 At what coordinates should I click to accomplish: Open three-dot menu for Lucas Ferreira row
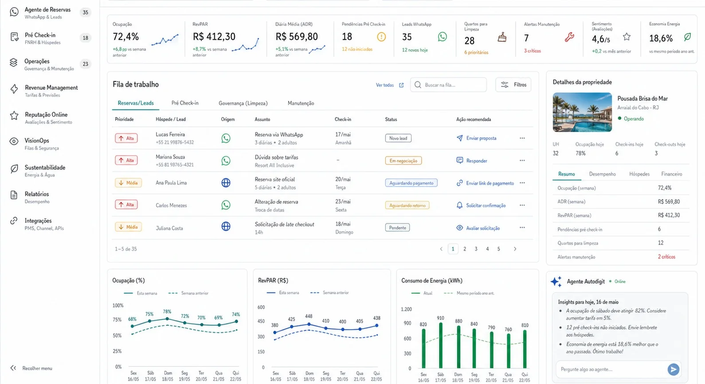[522, 138]
